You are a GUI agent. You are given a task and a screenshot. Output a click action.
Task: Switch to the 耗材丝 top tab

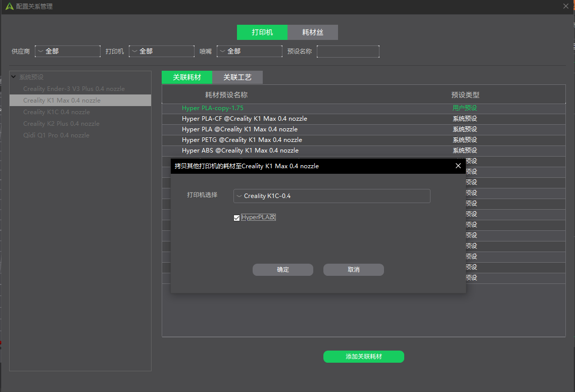(313, 32)
